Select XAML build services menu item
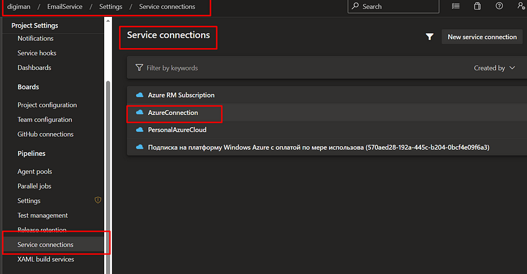 point(46,259)
